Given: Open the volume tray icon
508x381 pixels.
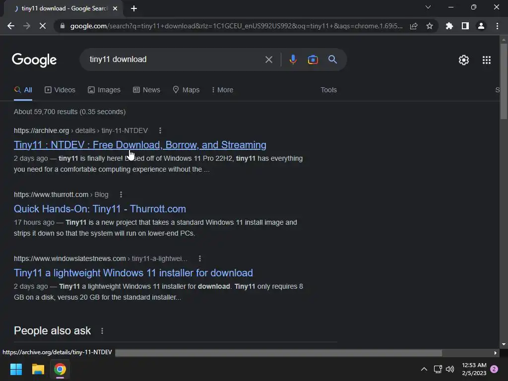Looking at the screenshot, I should click(x=449, y=369).
